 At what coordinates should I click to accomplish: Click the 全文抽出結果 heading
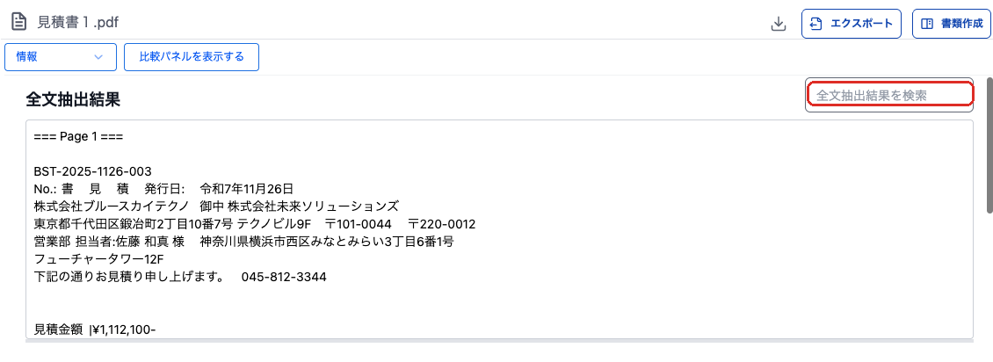[73, 98]
